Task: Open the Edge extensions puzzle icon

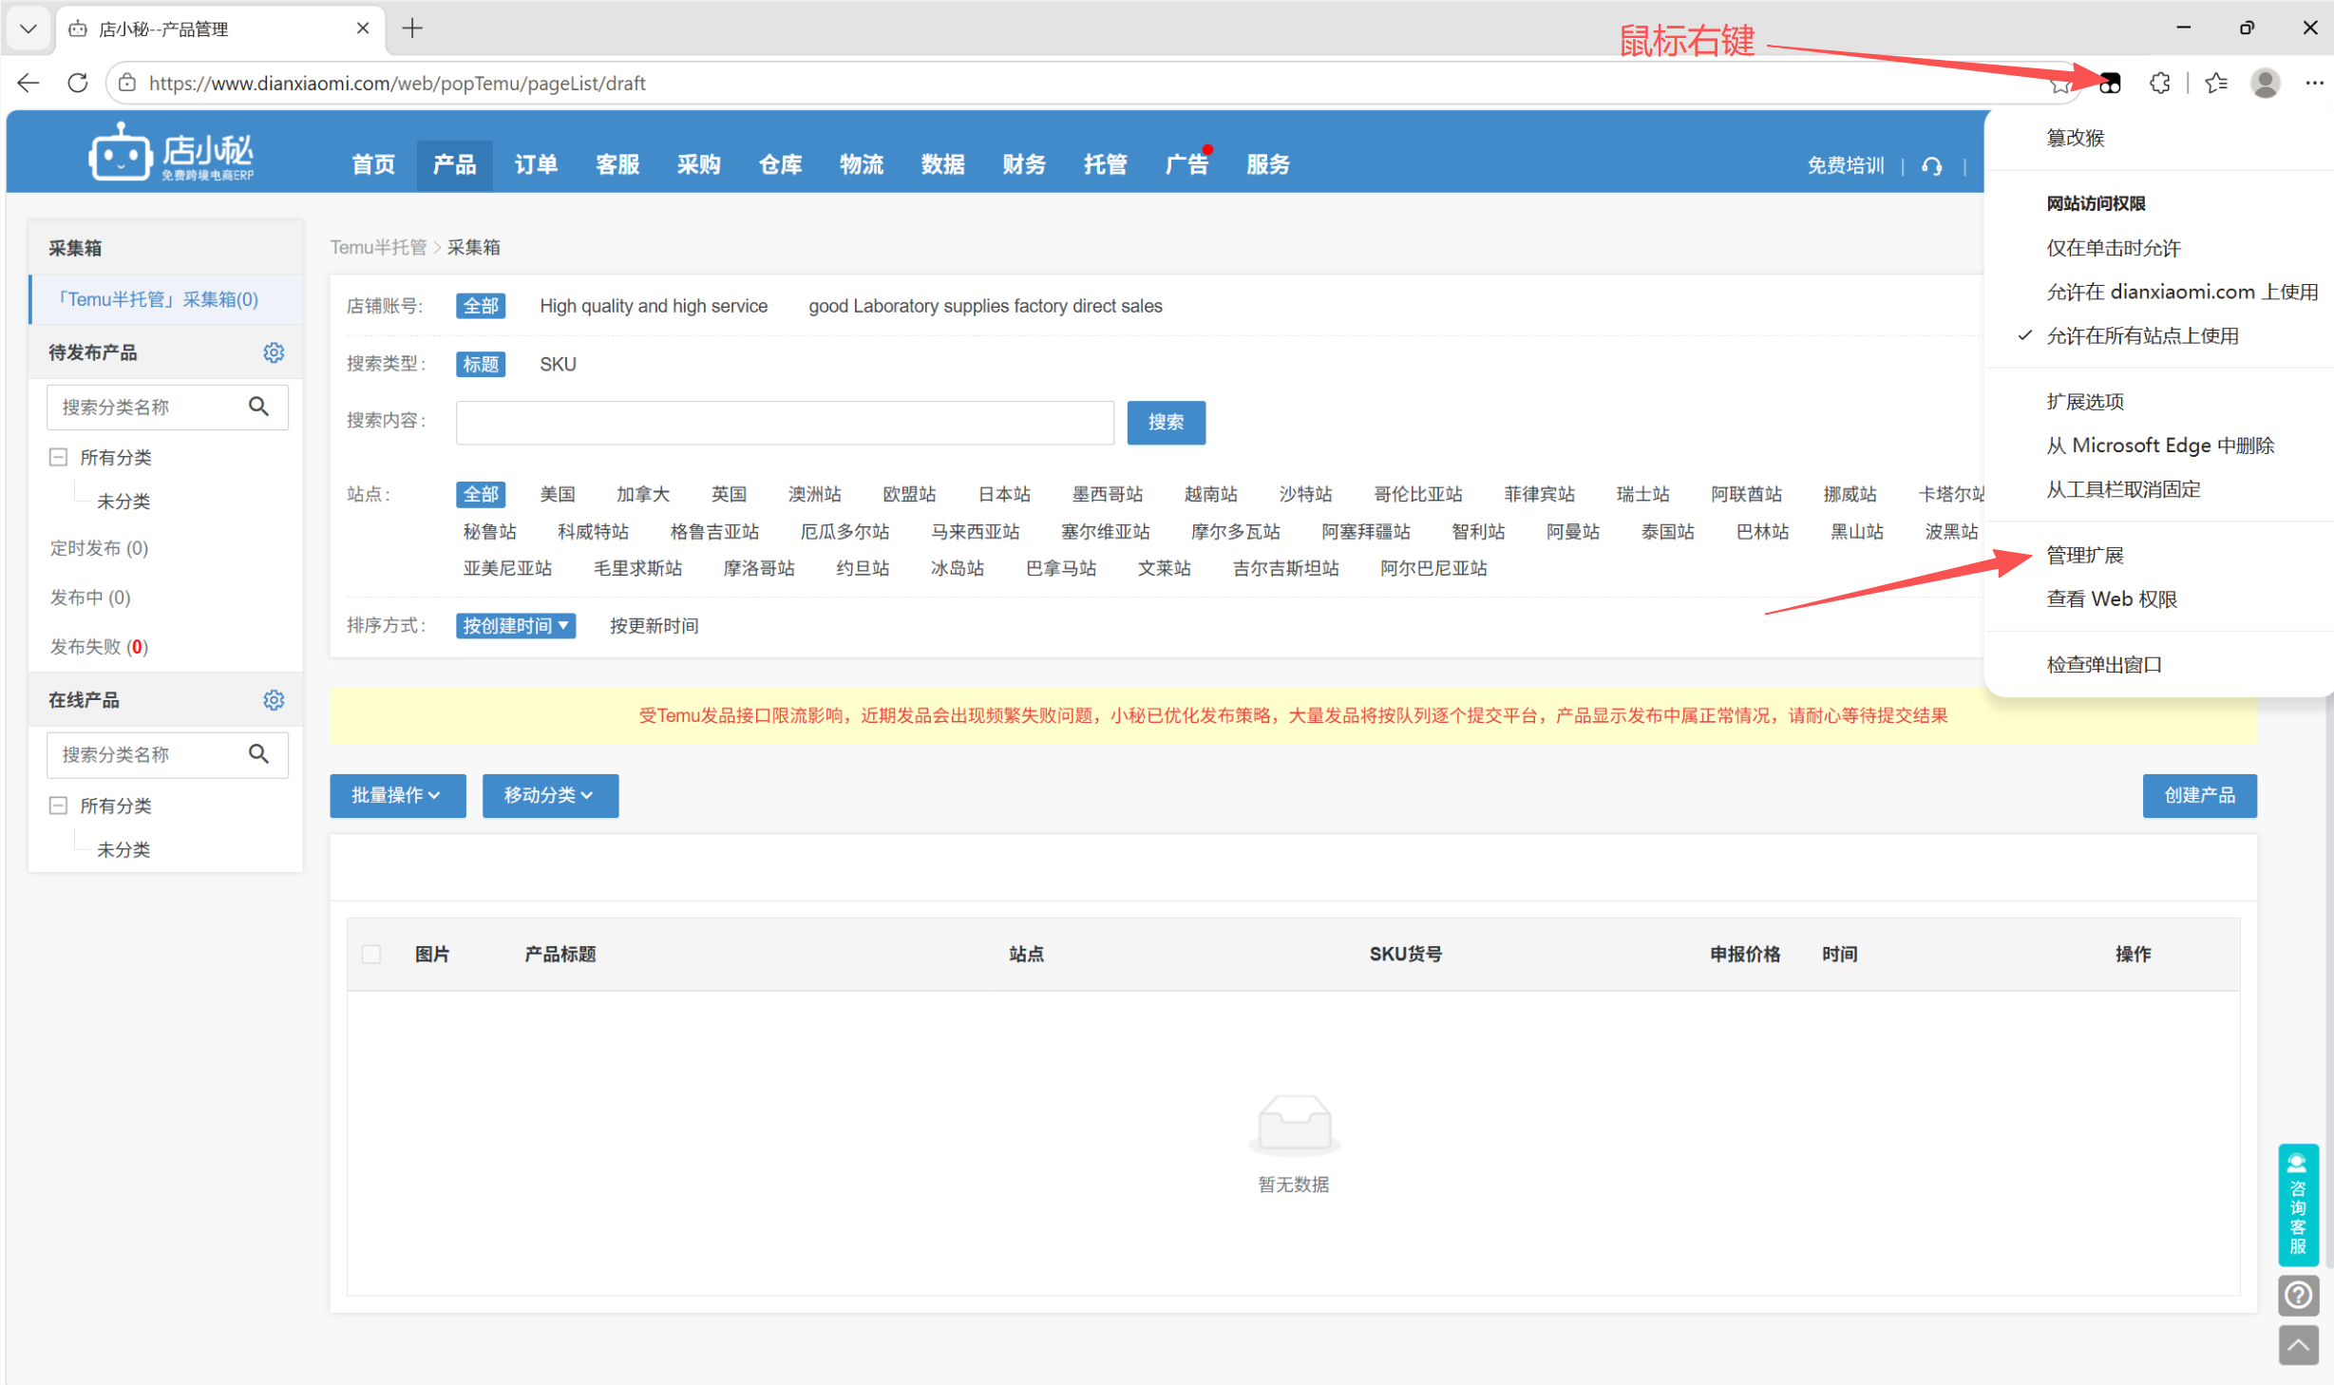Action: tap(2159, 84)
